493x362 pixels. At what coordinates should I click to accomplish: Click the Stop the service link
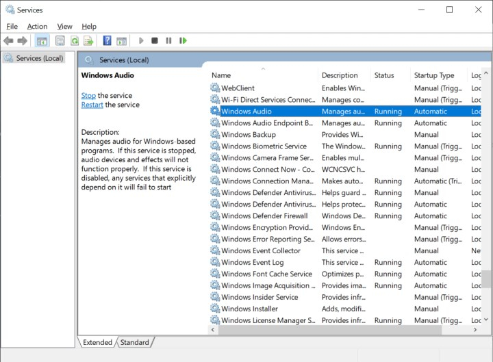[88, 96]
